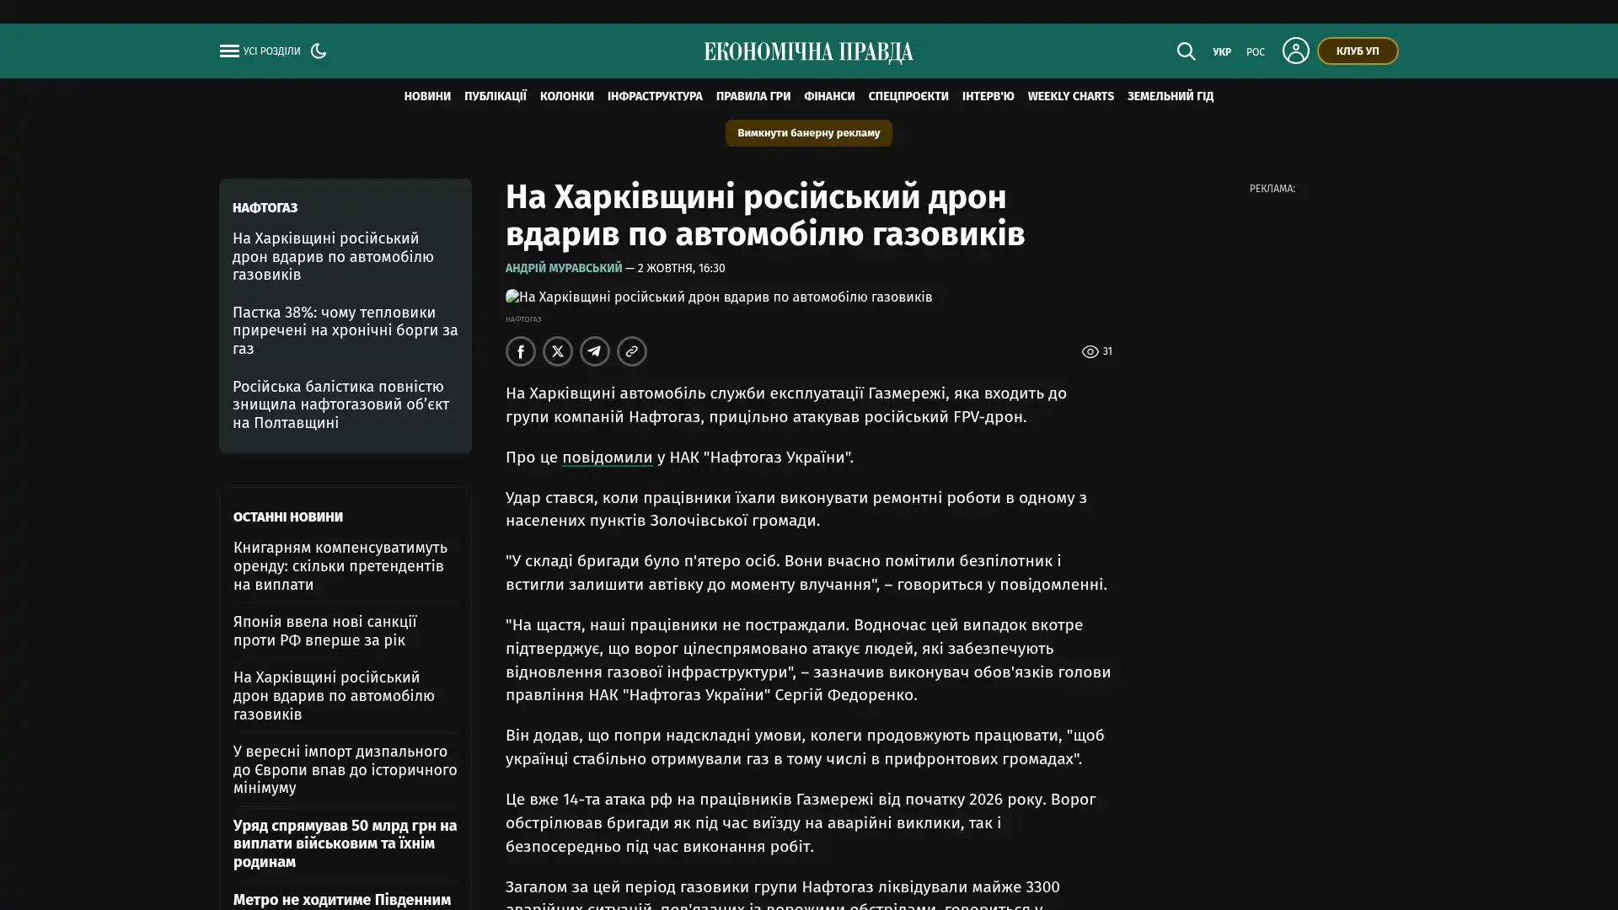Click the views counter eye icon
The height and width of the screenshot is (910, 1618).
coord(1090,352)
